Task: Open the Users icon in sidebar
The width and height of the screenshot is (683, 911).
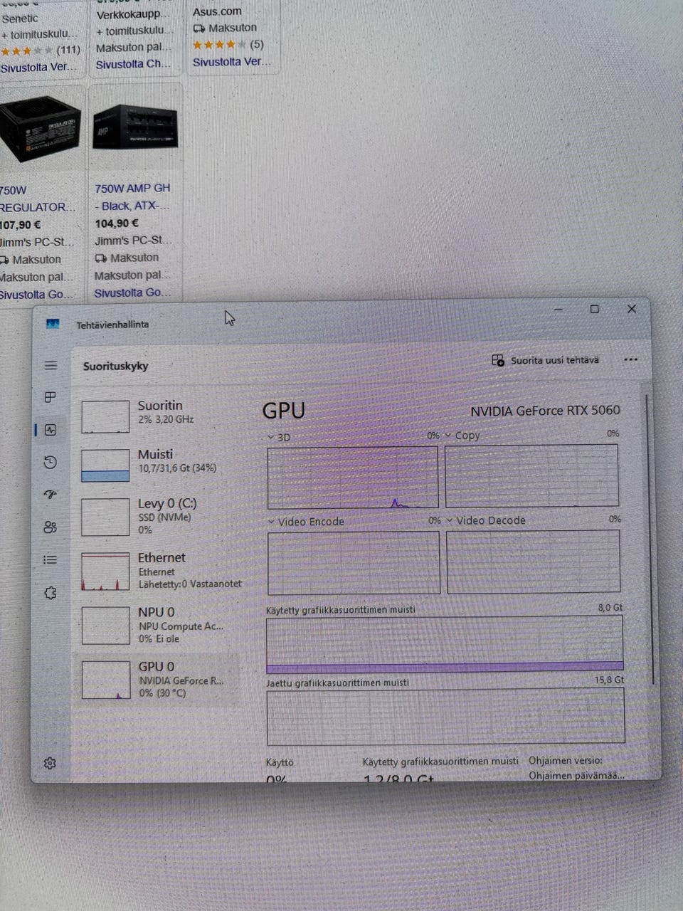Action: [50, 527]
